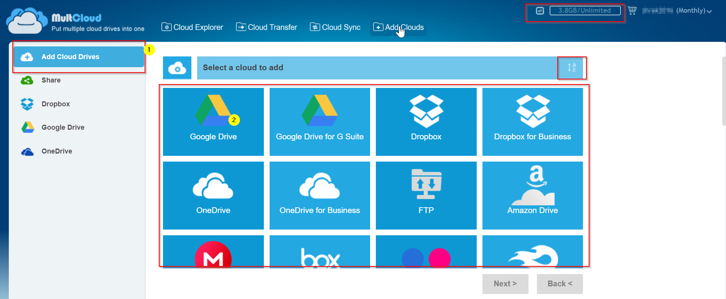The image size is (726, 299).
Task: Open the Add Clouds tab
Action: (398, 27)
